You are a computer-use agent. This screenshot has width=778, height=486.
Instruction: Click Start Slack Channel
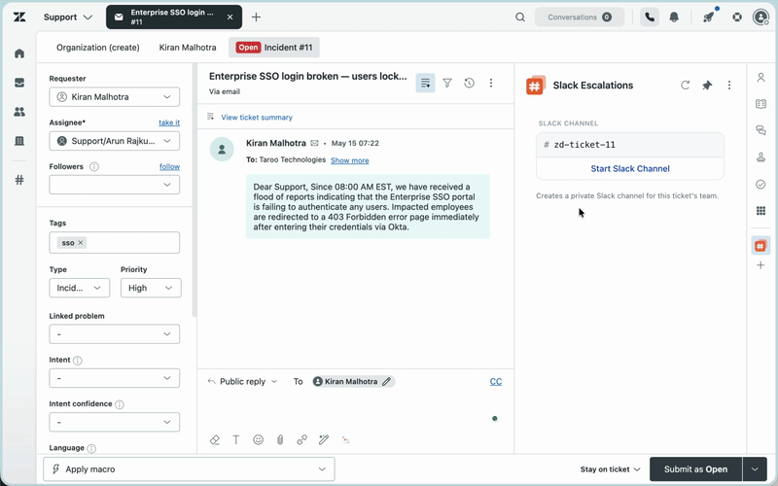pos(630,169)
